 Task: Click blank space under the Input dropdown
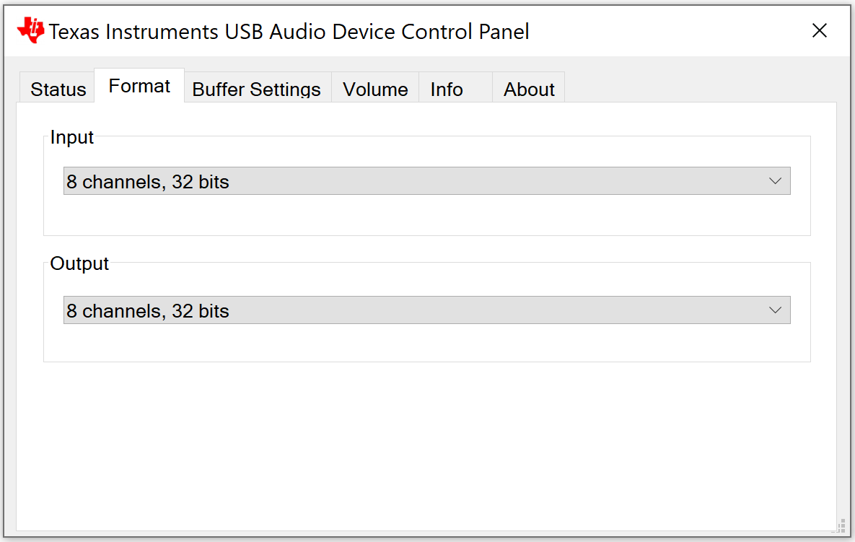click(x=426, y=215)
